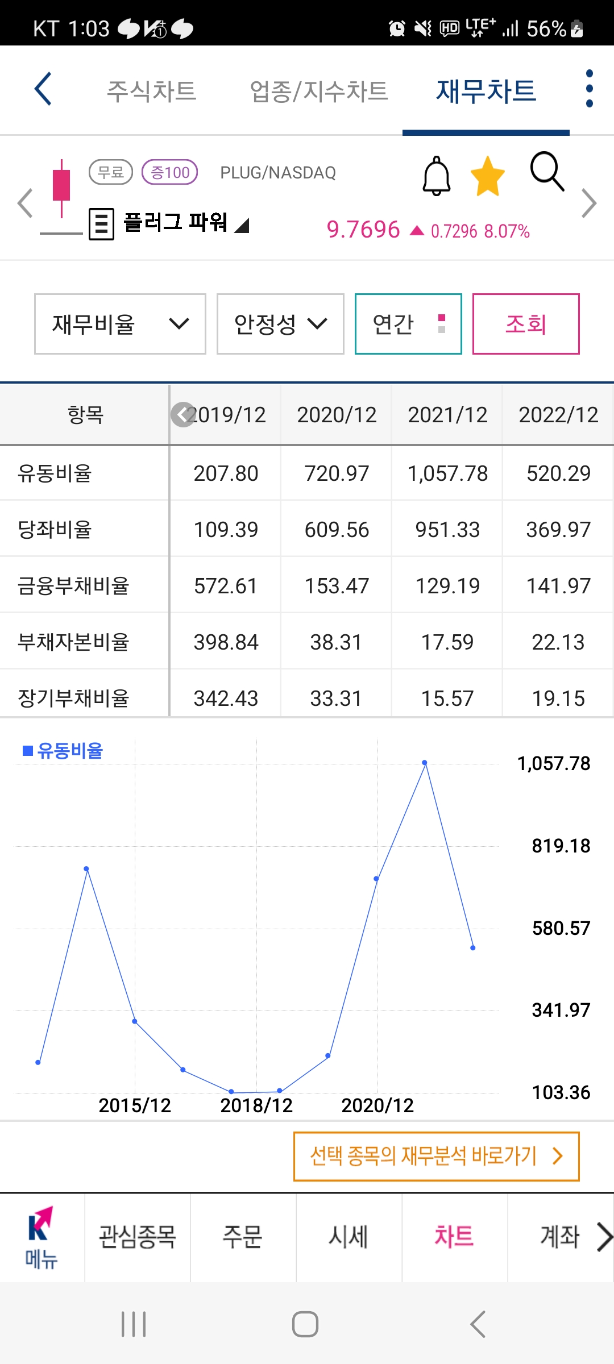Select the 장기부채비율 row label
The height and width of the screenshot is (1364, 614).
tap(73, 698)
